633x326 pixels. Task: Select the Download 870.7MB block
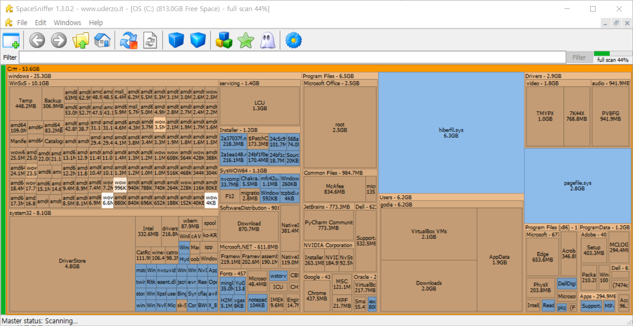(249, 226)
